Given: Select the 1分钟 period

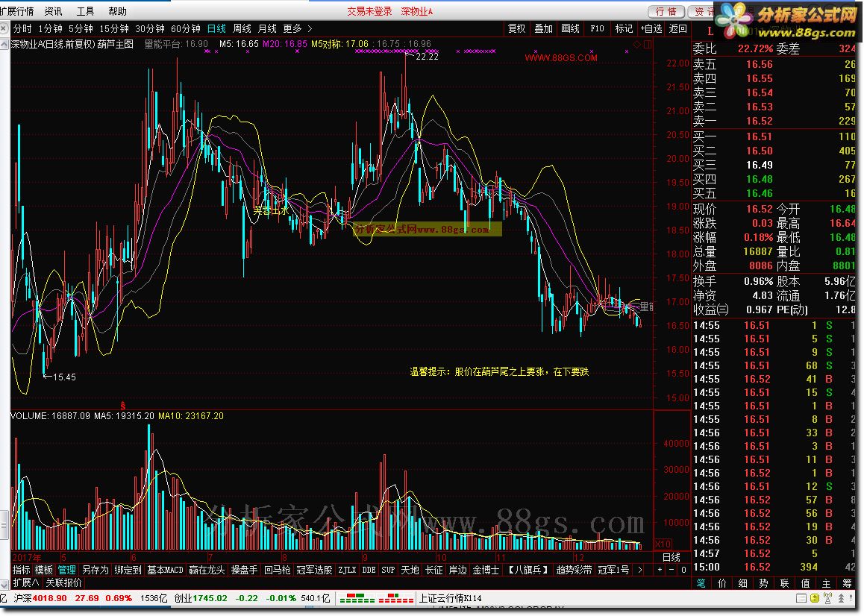Looking at the screenshot, I should (50, 28).
